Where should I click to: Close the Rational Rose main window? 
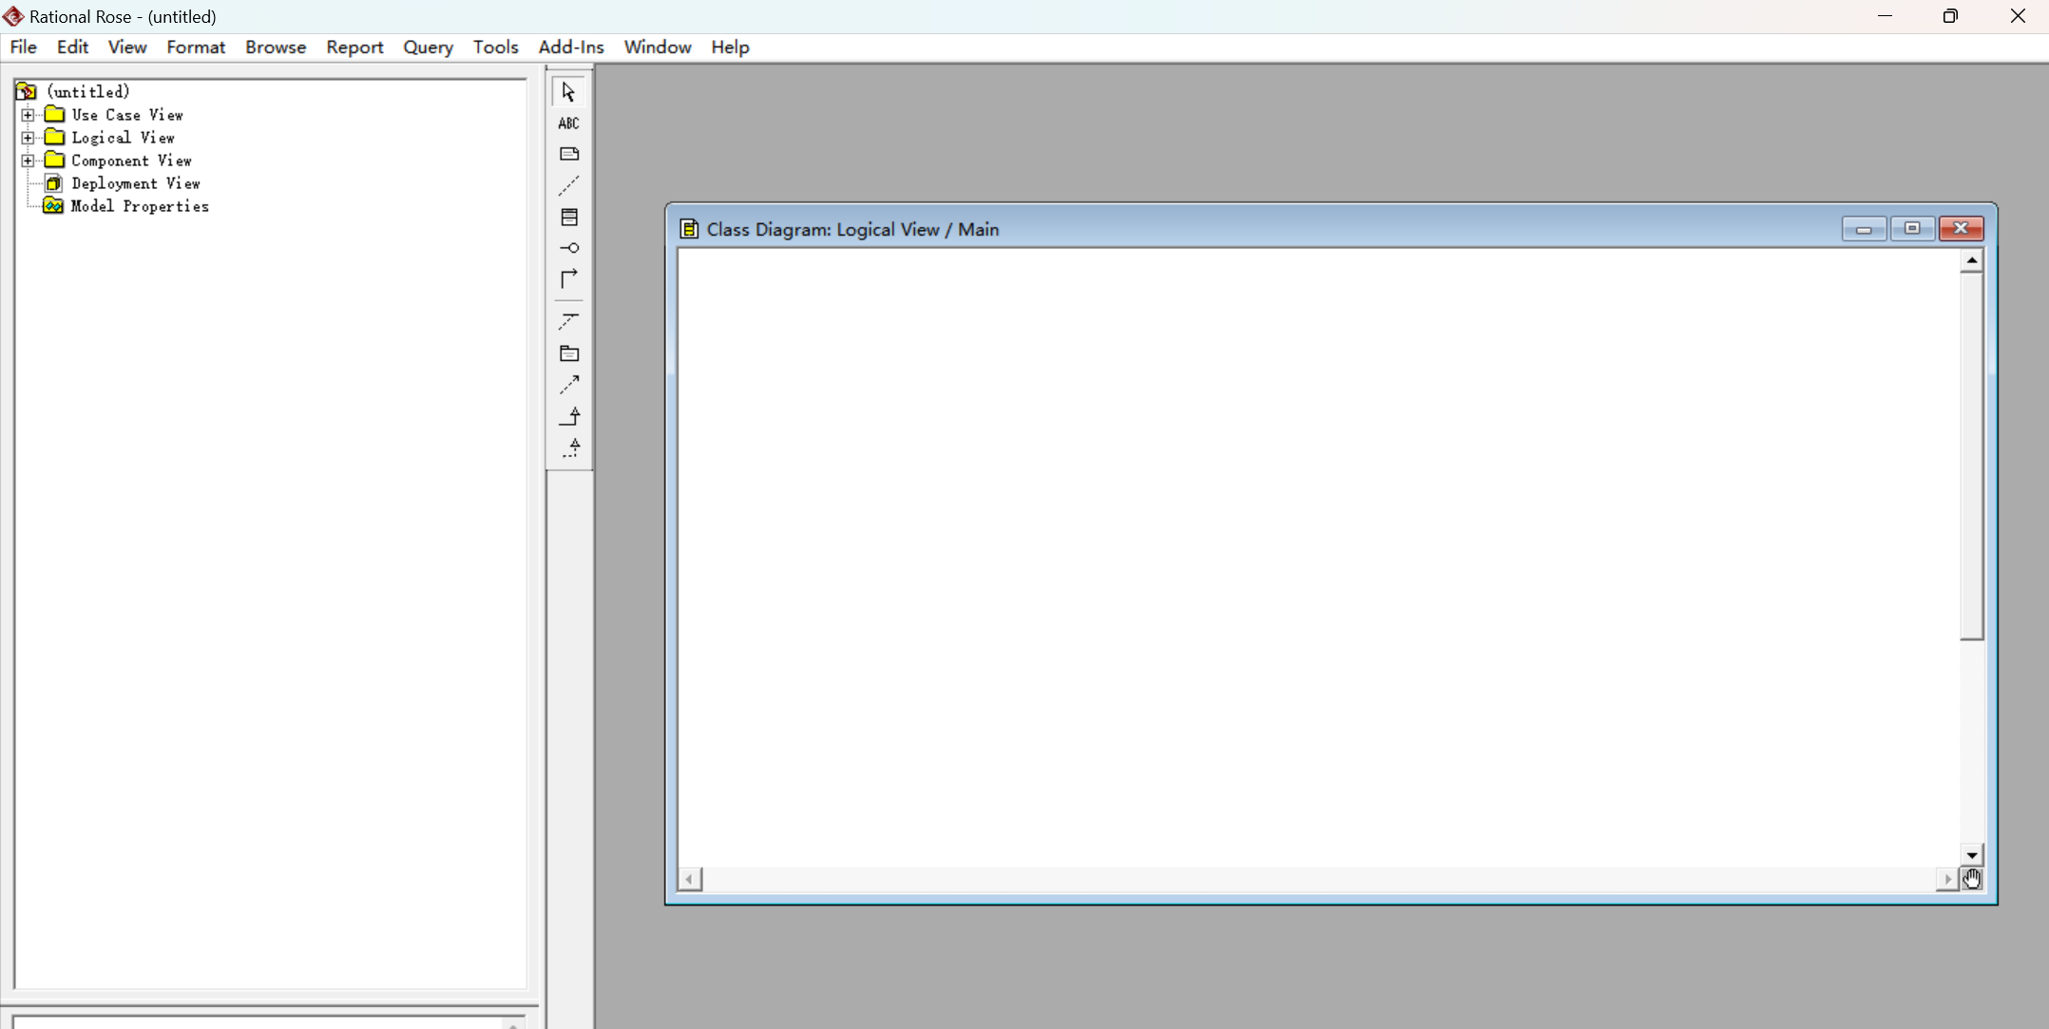pyautogui.click(x=2018, y=16)
